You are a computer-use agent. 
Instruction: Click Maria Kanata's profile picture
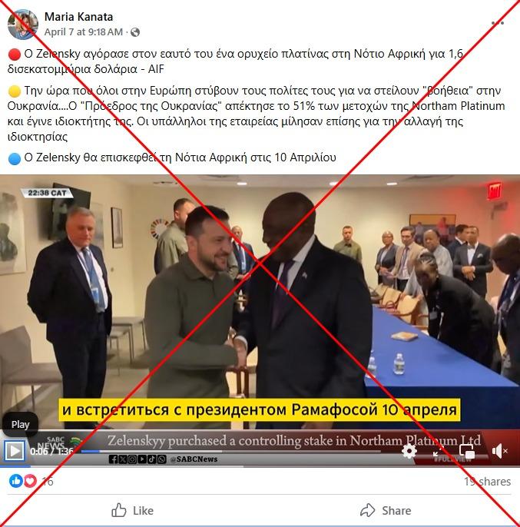tap(23, 25)
